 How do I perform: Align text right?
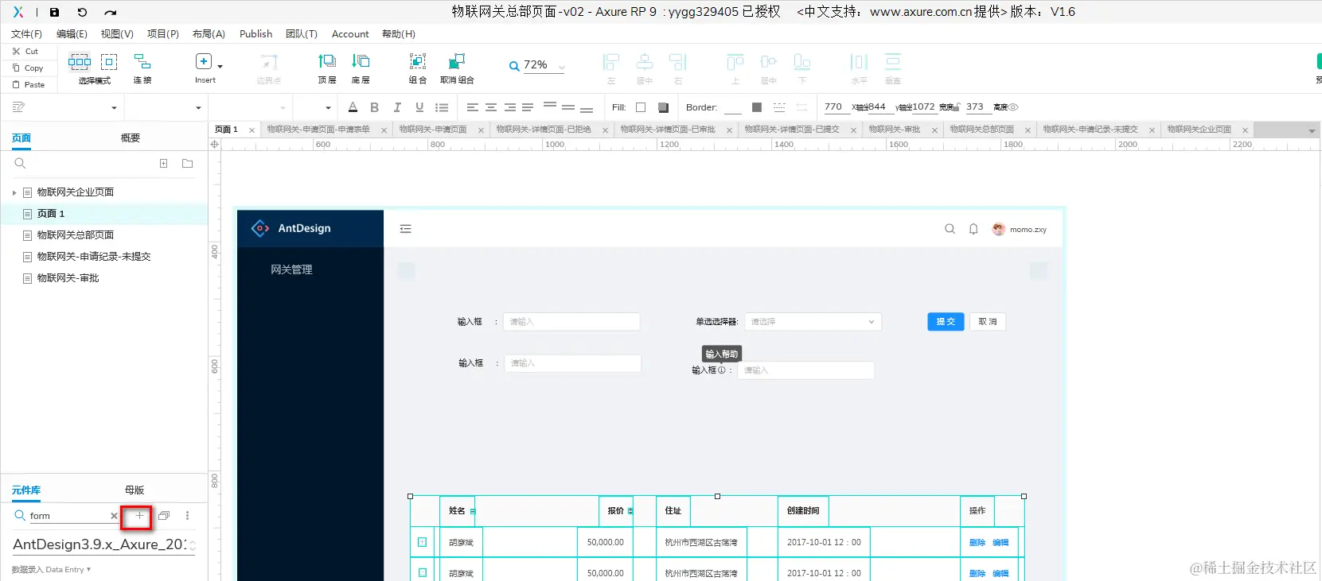coord(510,107)
